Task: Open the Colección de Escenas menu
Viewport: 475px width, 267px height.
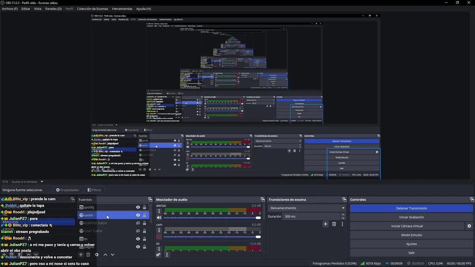Action: click(x=92, y=9)
